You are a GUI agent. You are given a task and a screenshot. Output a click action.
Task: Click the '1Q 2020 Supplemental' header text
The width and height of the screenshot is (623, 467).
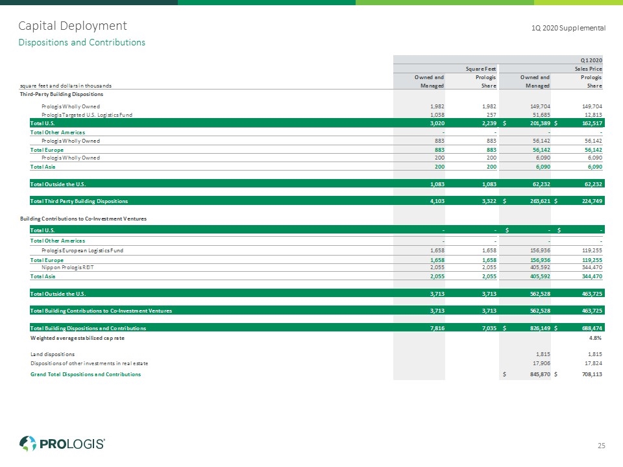(568, 28)
